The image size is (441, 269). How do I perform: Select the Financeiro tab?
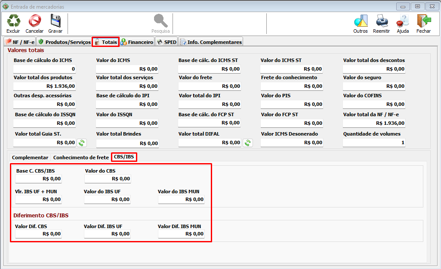point(137,42)
